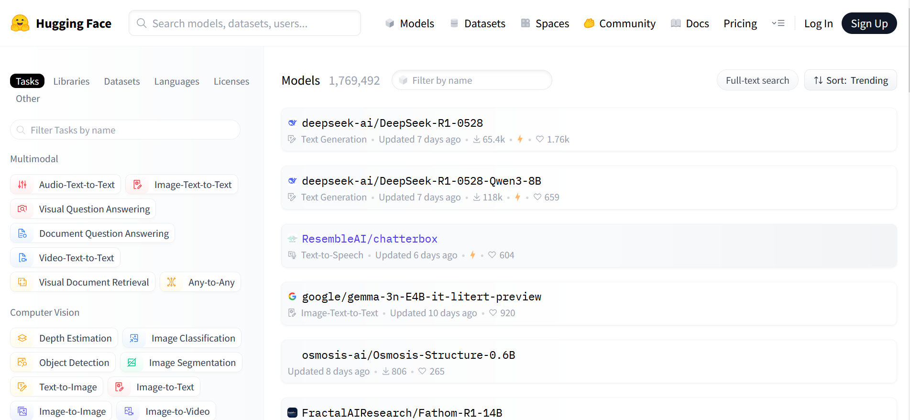
Task: Open FractalAIResearch/Fathom-R1-14B model
Action: pyautogui.click(x=589, y=409)
